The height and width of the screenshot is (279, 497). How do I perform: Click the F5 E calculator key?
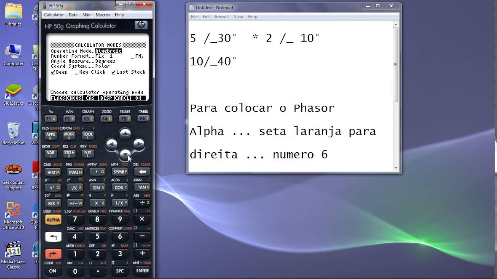(x=125, y=119)
